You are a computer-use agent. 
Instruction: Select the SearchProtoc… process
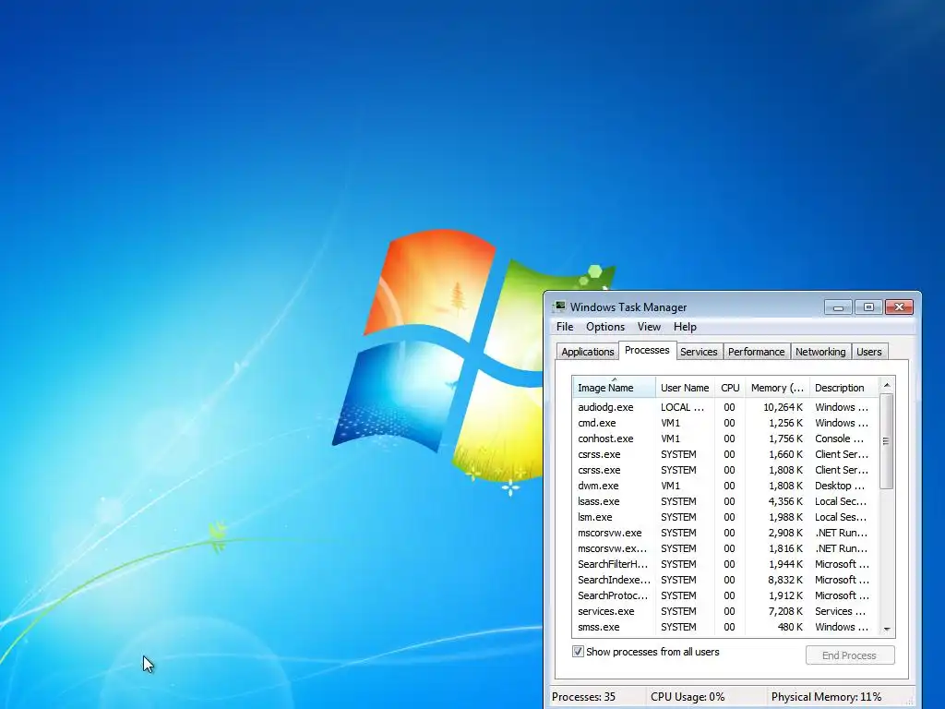coord(725,595)
